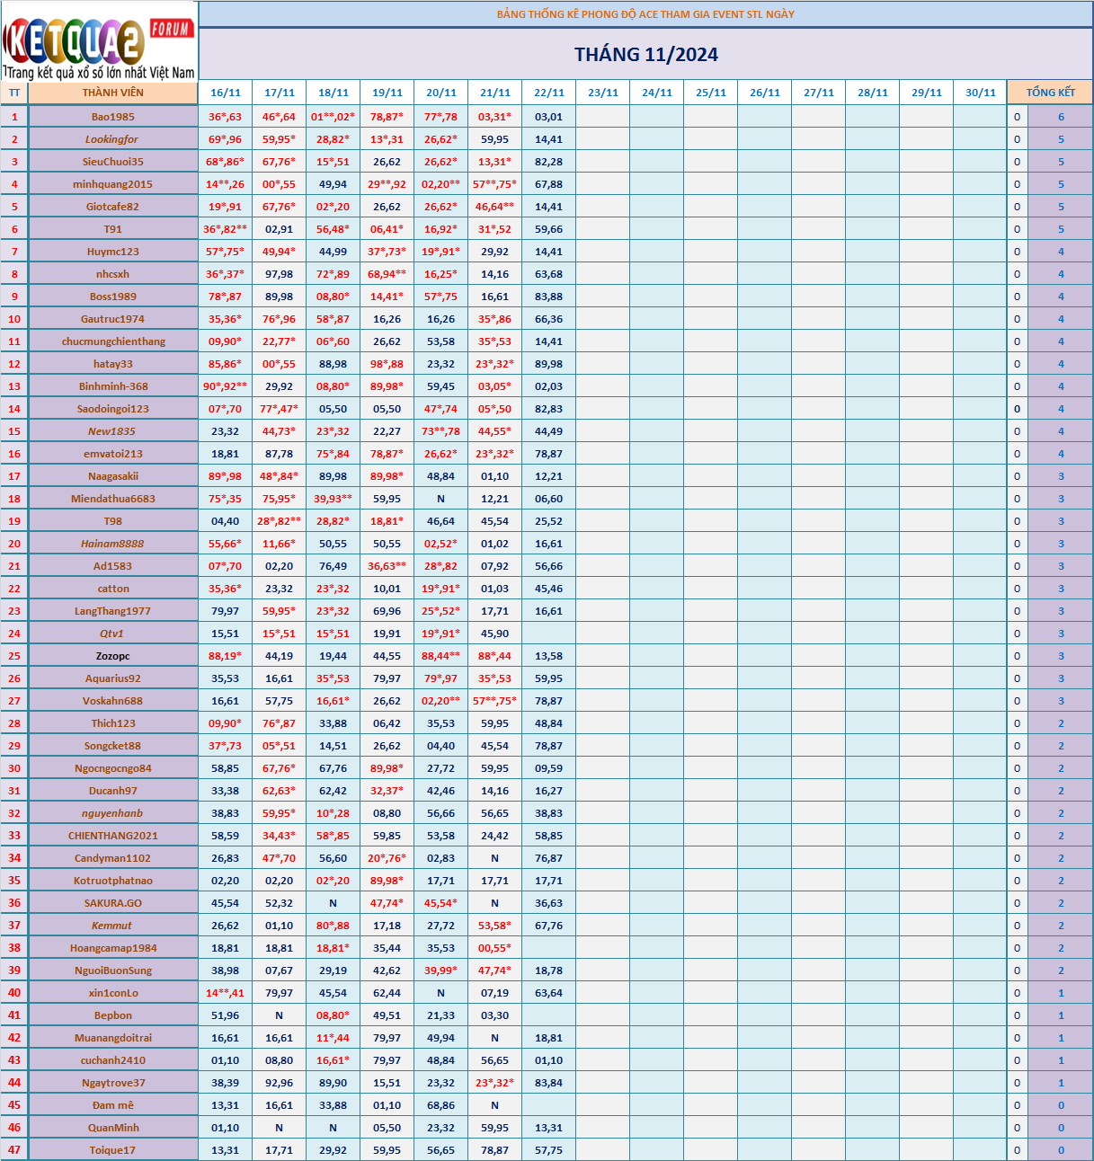Select member name Huymc123
Screen dimensions: 1094x1161
tap(113, 252)
